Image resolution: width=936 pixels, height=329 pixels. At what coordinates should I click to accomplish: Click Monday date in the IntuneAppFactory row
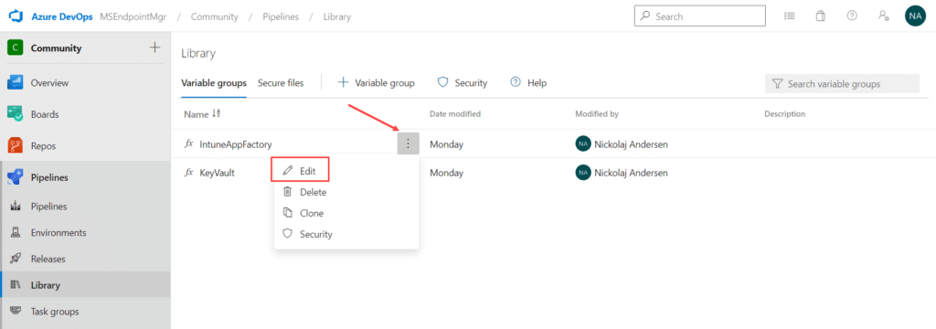coord(446,143)
